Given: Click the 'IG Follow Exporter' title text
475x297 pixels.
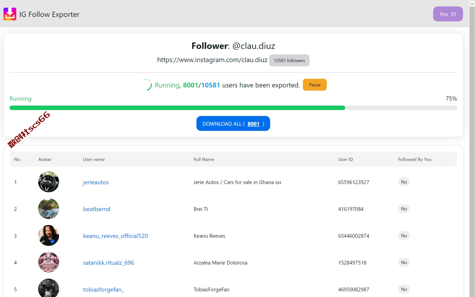Looking at the screenshot, I should [49, 14].
